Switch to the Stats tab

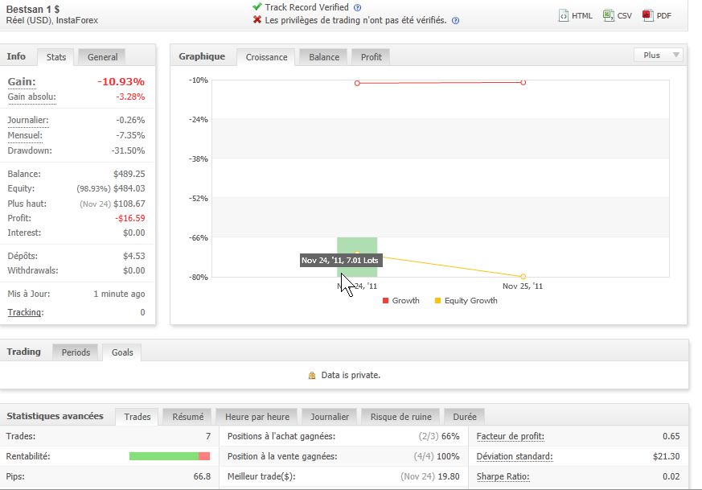tap(56, 57)
